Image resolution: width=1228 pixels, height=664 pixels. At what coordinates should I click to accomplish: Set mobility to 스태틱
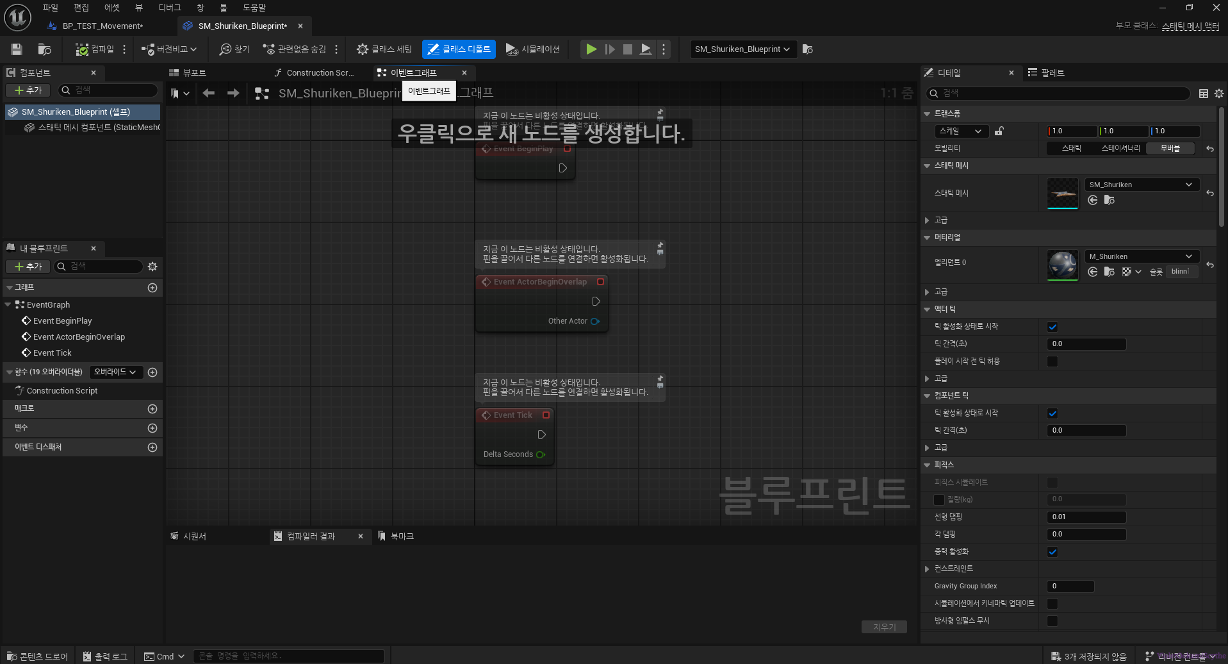click(x=1072, y=148)
